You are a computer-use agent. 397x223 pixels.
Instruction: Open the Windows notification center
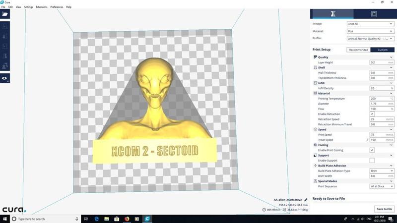(391, 219)
